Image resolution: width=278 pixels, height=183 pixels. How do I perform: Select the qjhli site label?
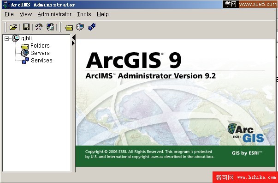click(26, 38)
